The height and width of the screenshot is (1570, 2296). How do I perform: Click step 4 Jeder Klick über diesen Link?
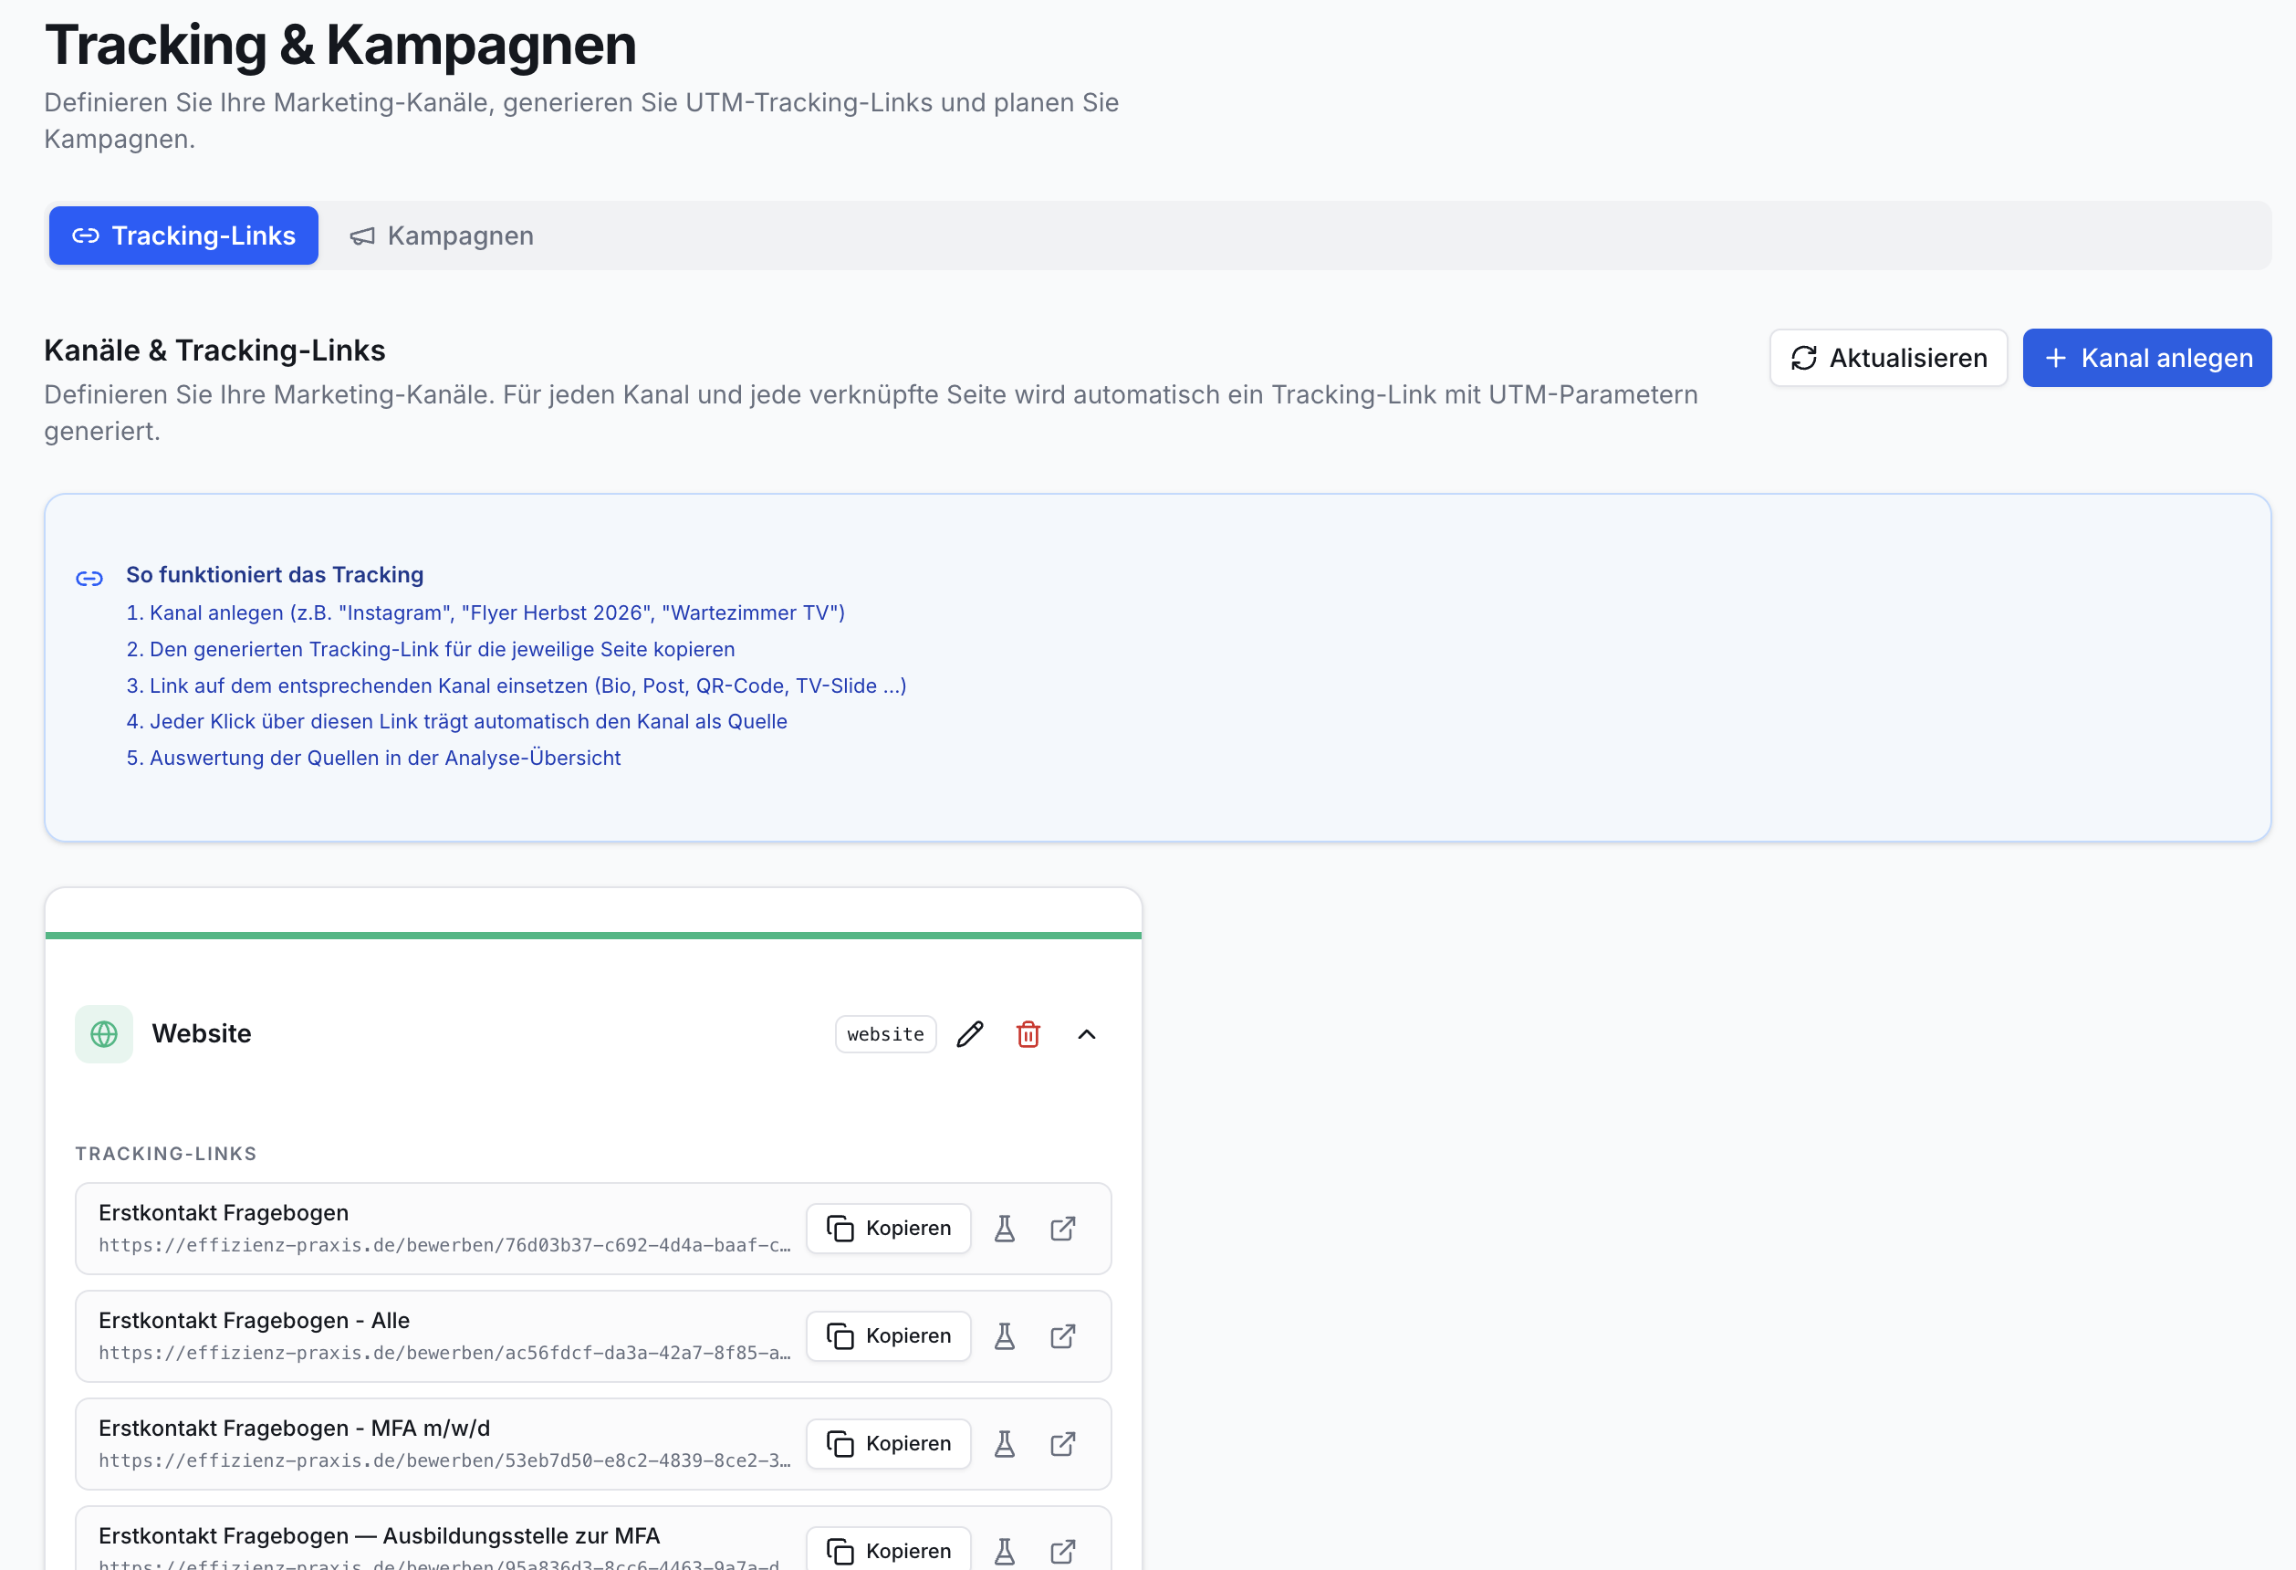tap(456, 721)
